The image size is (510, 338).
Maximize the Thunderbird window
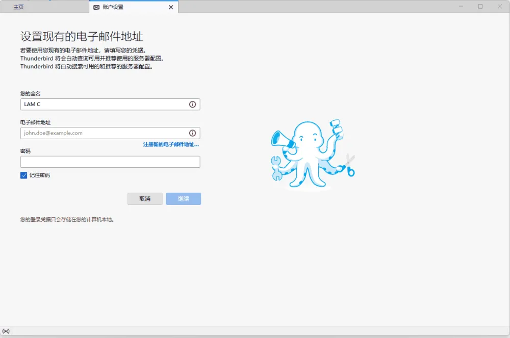click(480, 7)
